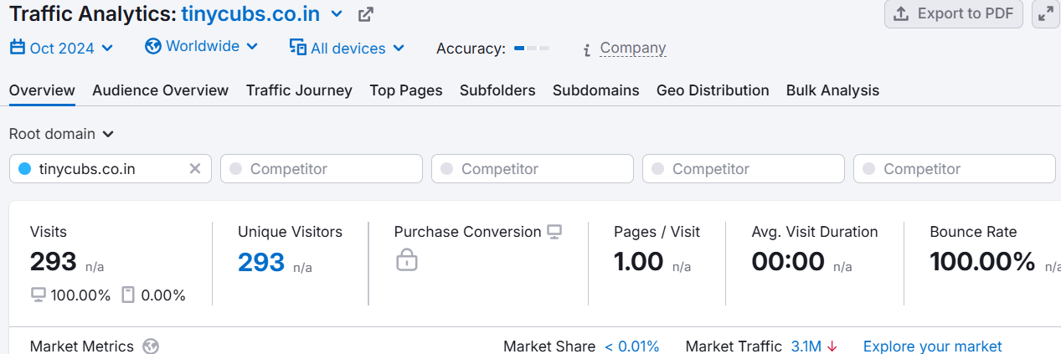Image resolution: width=1061 pixels, height=354 pixels.
Task: Click the desktop icon beside Purchase Conversion
Action: click(x=554, y=232)
